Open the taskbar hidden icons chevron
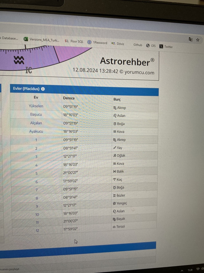This screenshot has width=204, height=273. (182, 271)
